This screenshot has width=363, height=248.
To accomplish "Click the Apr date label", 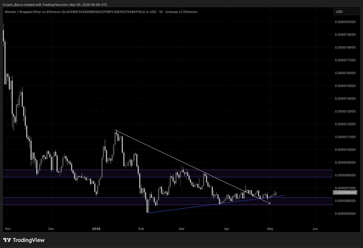I will pyautogui.click(x=226, y=229).
